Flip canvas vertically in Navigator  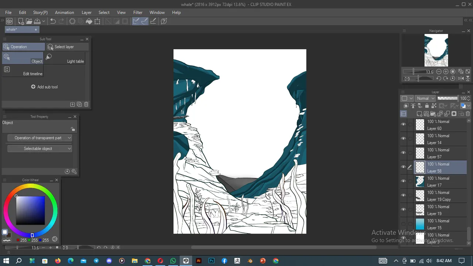pyautogui.click(x=468, y=78)
